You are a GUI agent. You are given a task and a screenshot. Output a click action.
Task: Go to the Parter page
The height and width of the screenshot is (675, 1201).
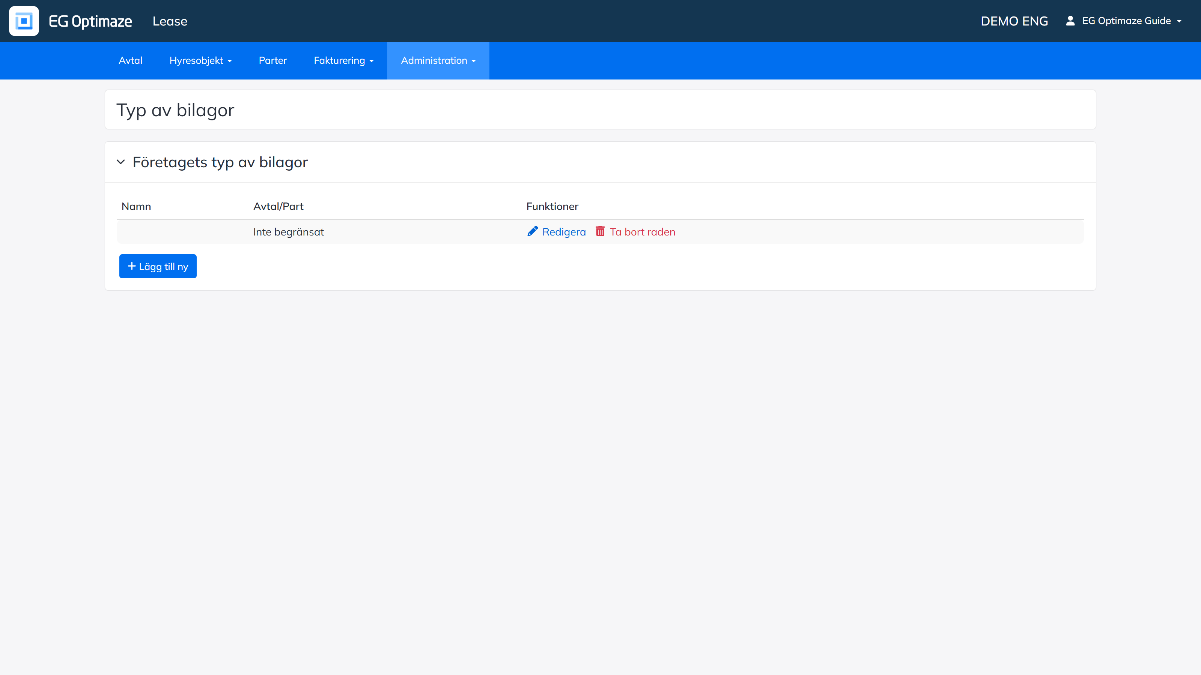pos(273,60)
